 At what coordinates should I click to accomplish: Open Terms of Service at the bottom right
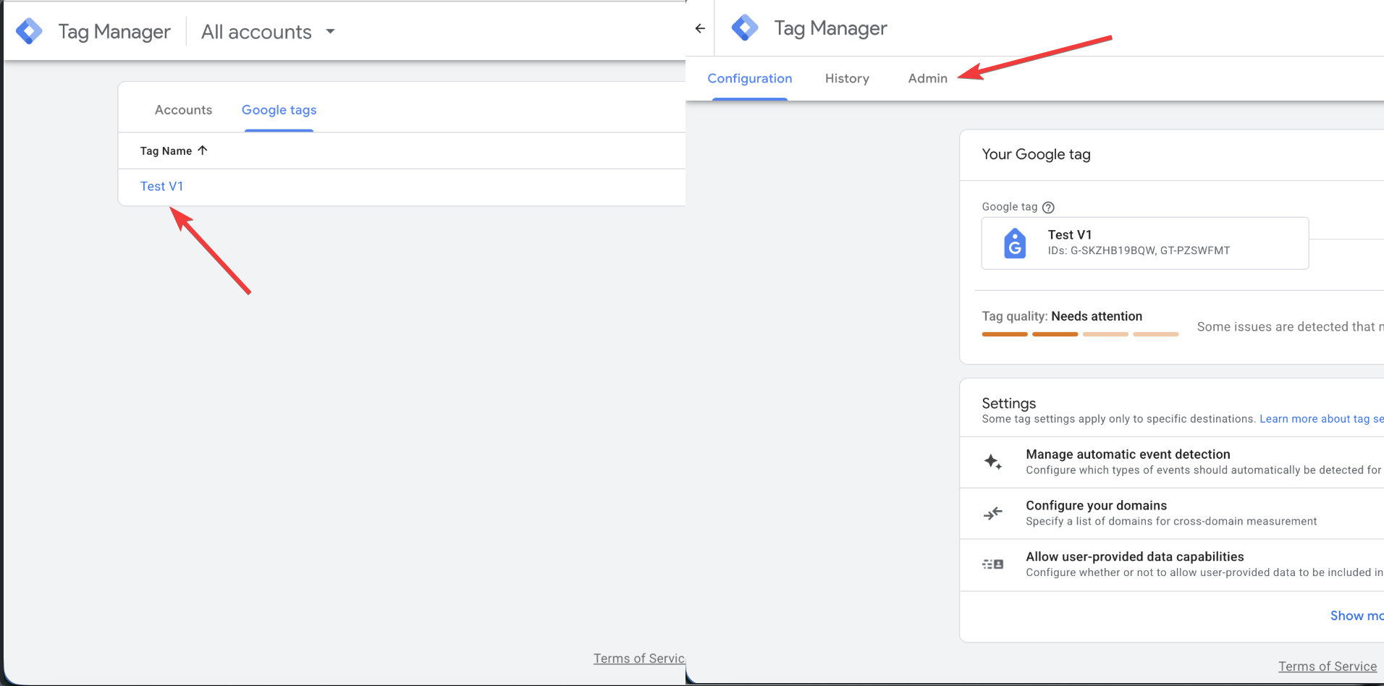[1327, 666]
